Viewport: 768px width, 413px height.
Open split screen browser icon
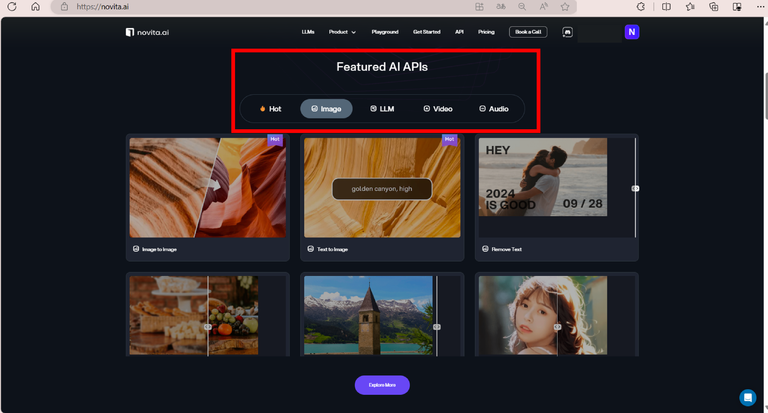coord(666,7)
